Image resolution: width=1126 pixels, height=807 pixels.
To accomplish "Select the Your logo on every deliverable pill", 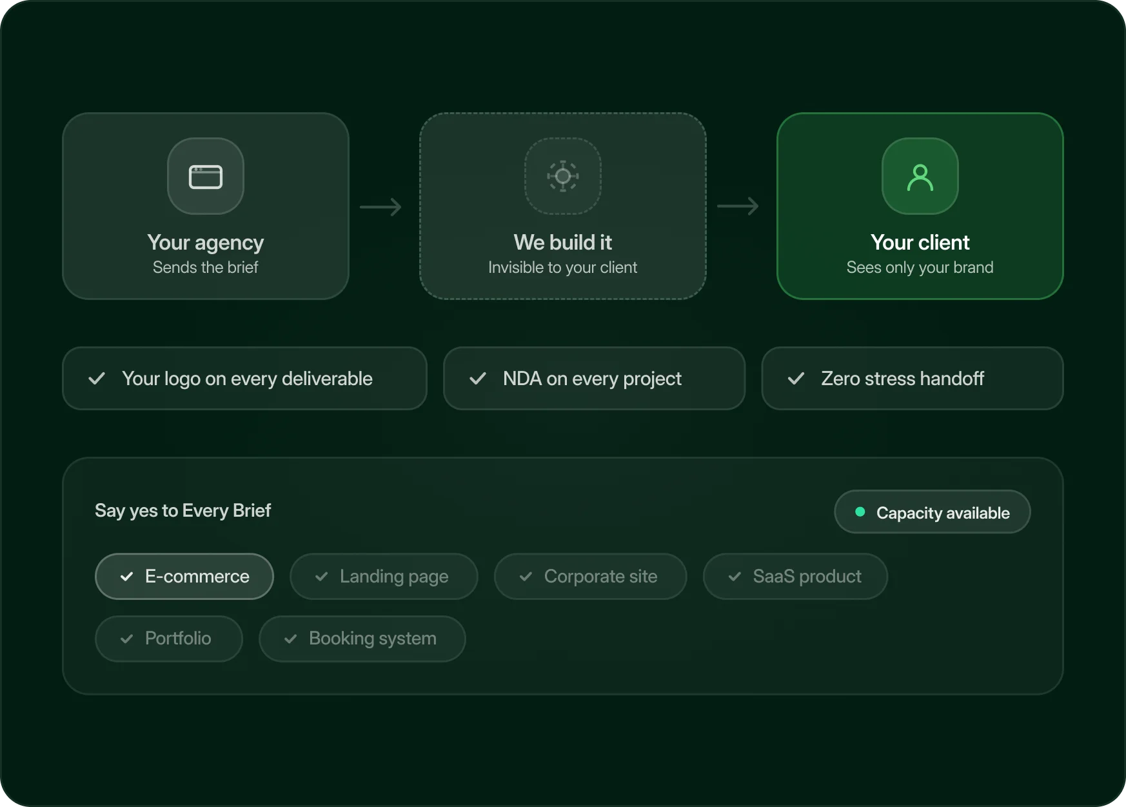I will click(244, 379).
